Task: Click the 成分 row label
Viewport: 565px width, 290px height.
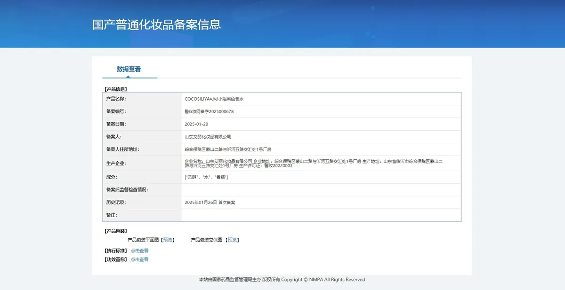Action: point(111,177)
